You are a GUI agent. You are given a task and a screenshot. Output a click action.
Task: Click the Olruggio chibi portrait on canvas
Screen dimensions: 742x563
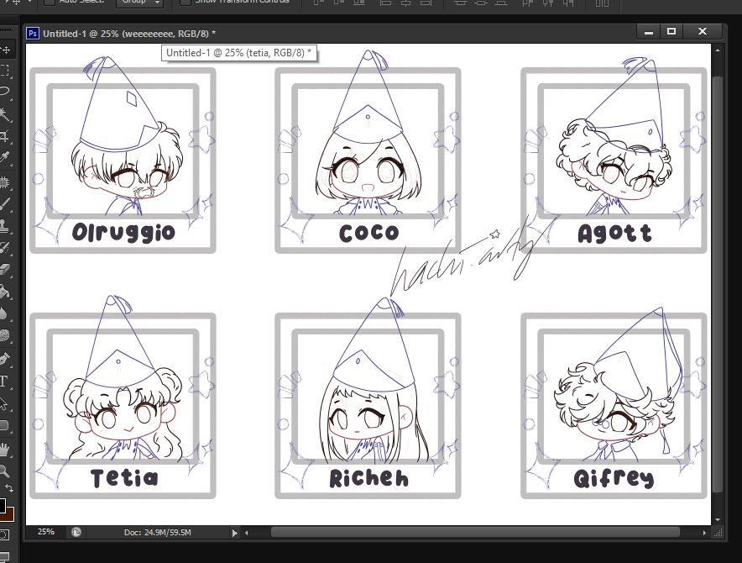[x=127, y=138]
